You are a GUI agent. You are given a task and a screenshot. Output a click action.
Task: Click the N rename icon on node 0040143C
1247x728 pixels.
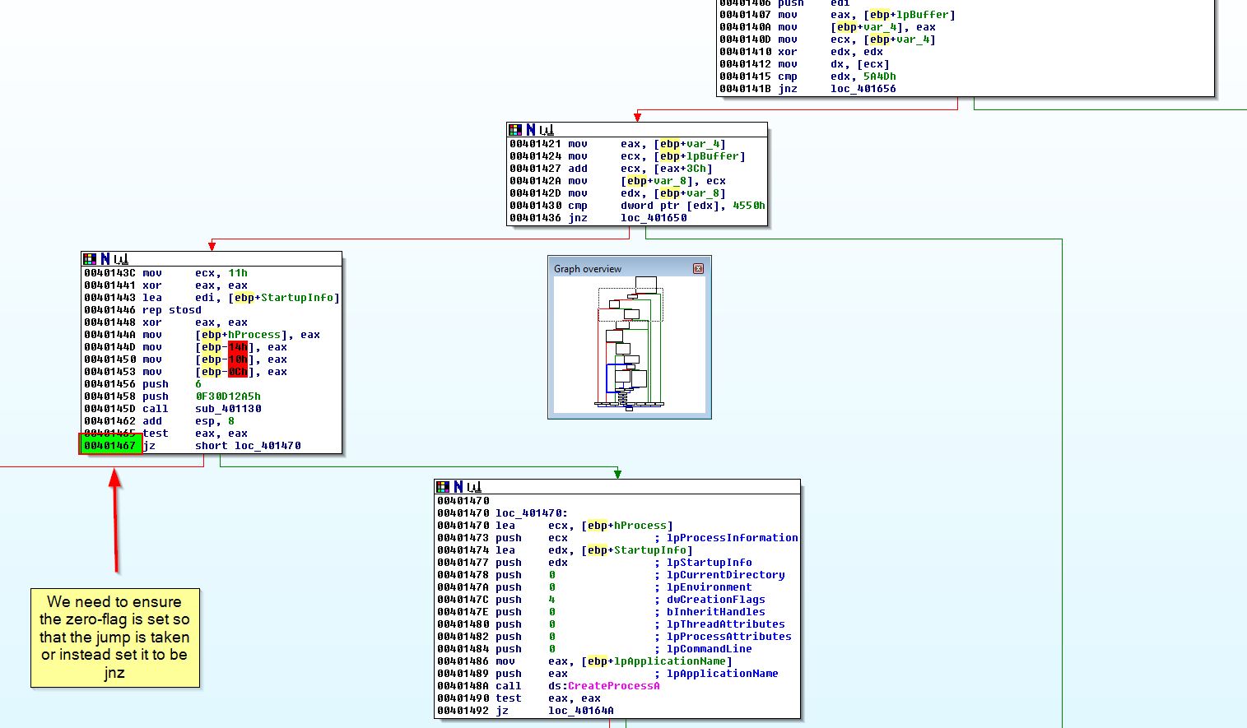pyautogui.click(x=105, y=259)
